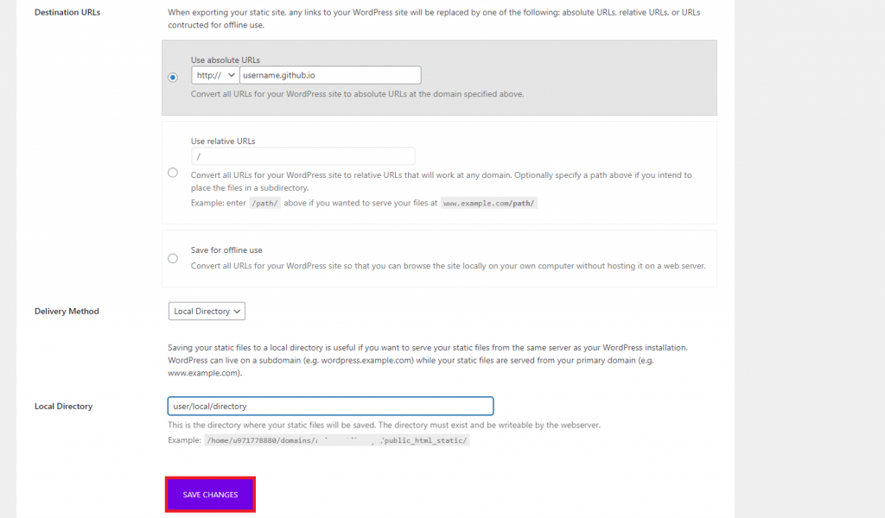Select the "Save for offline use" radio button

172,258
